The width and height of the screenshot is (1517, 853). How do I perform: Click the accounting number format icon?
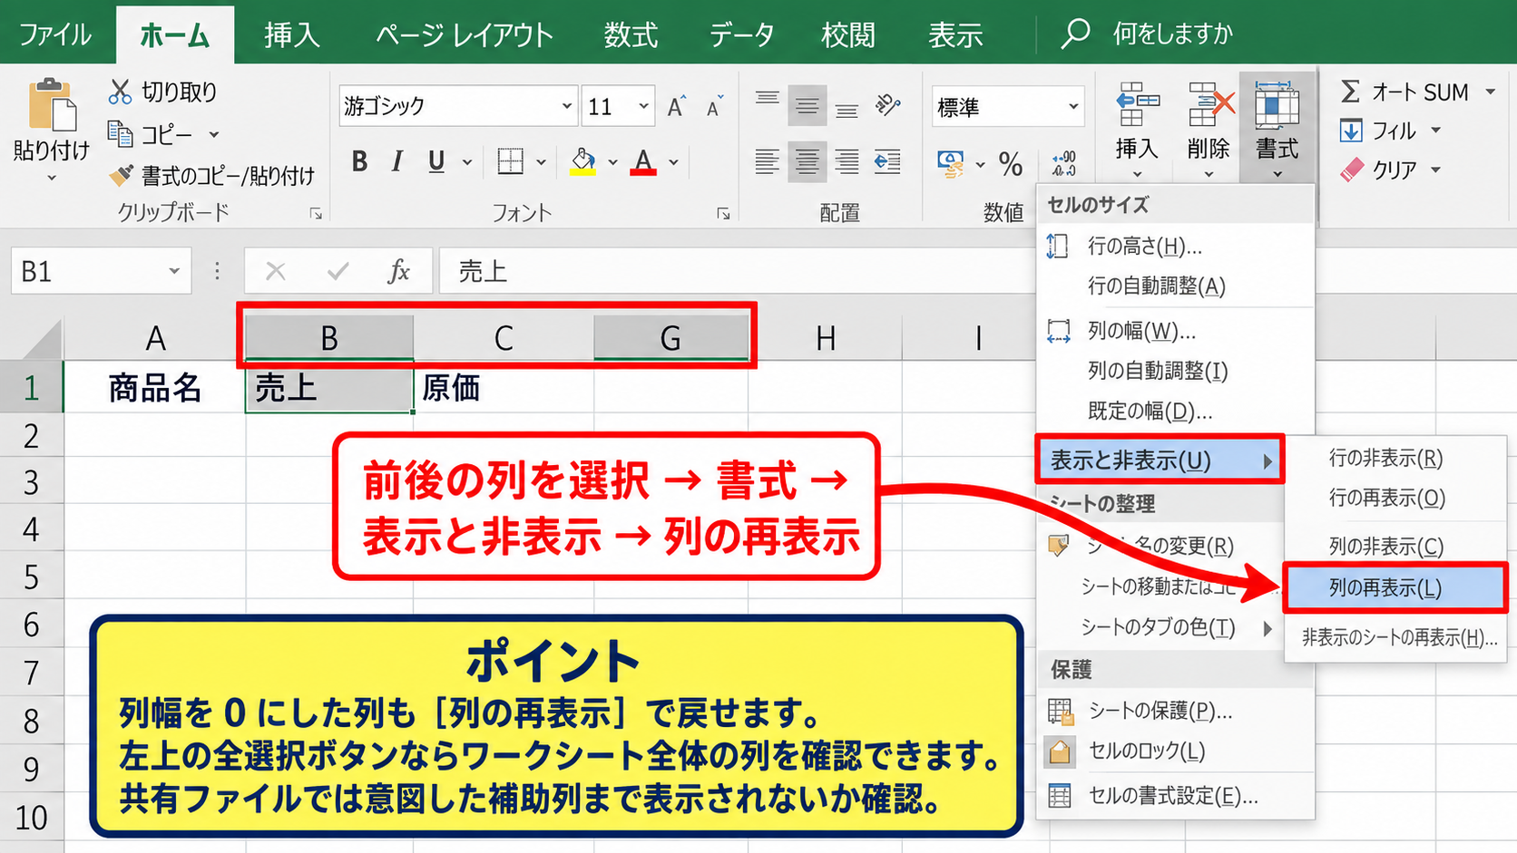[x=951, y=164]
